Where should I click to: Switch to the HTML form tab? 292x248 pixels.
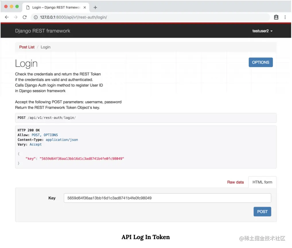pyautogui.click(x=262, y=182)
